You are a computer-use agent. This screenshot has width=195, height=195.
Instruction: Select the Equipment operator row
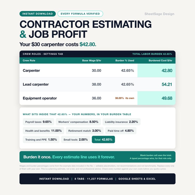[97, 98]
